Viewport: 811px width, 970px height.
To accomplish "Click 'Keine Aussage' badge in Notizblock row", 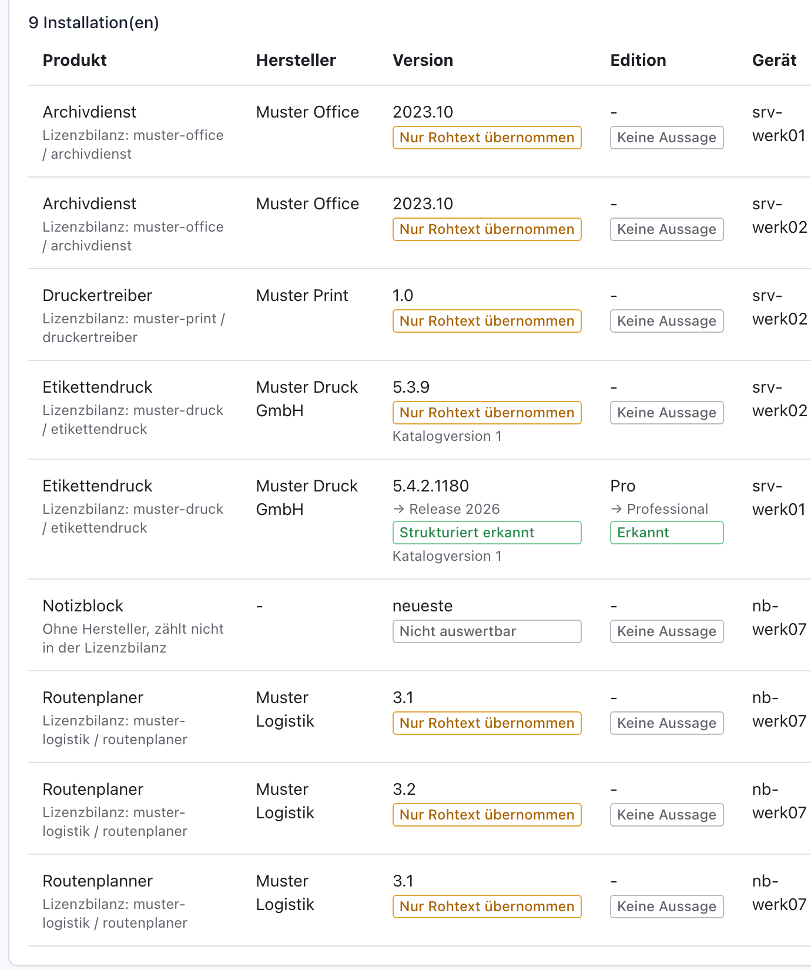I will [666, 631].
